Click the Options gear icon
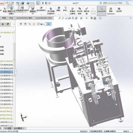This screenshot has width=133, height=133. [50, 3]
